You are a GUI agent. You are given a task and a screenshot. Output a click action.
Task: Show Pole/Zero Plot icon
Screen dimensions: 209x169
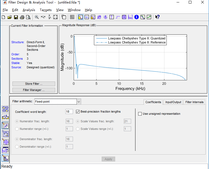point(124,17)
